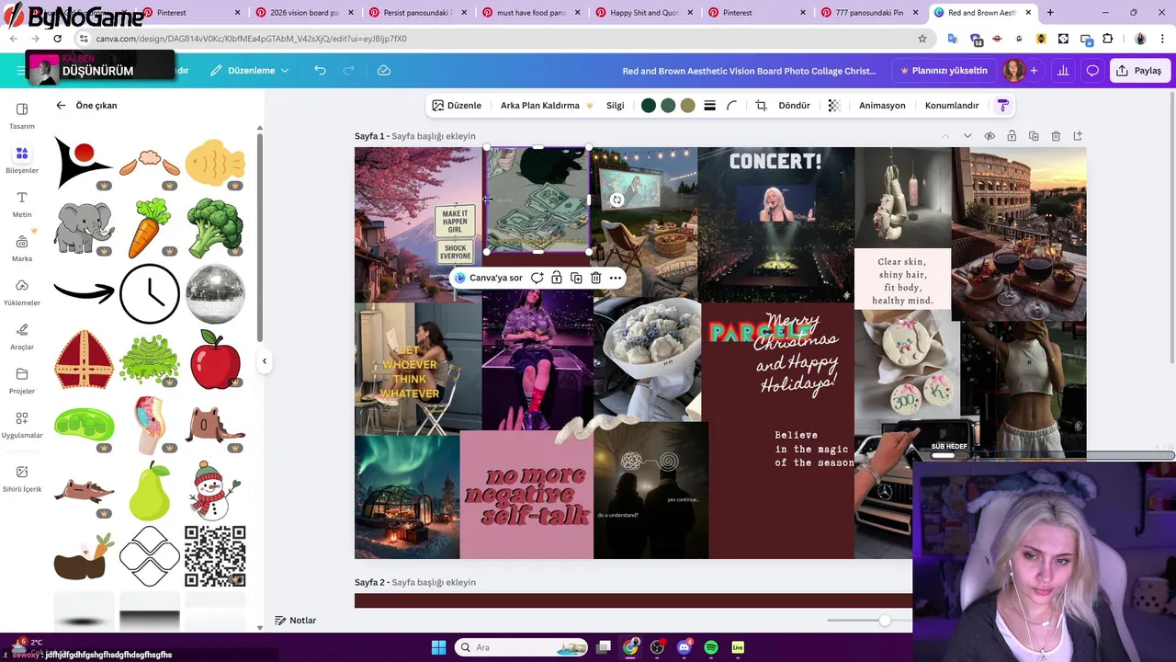Ask Canva via Canva'ya sor

[x=488, y=278]
